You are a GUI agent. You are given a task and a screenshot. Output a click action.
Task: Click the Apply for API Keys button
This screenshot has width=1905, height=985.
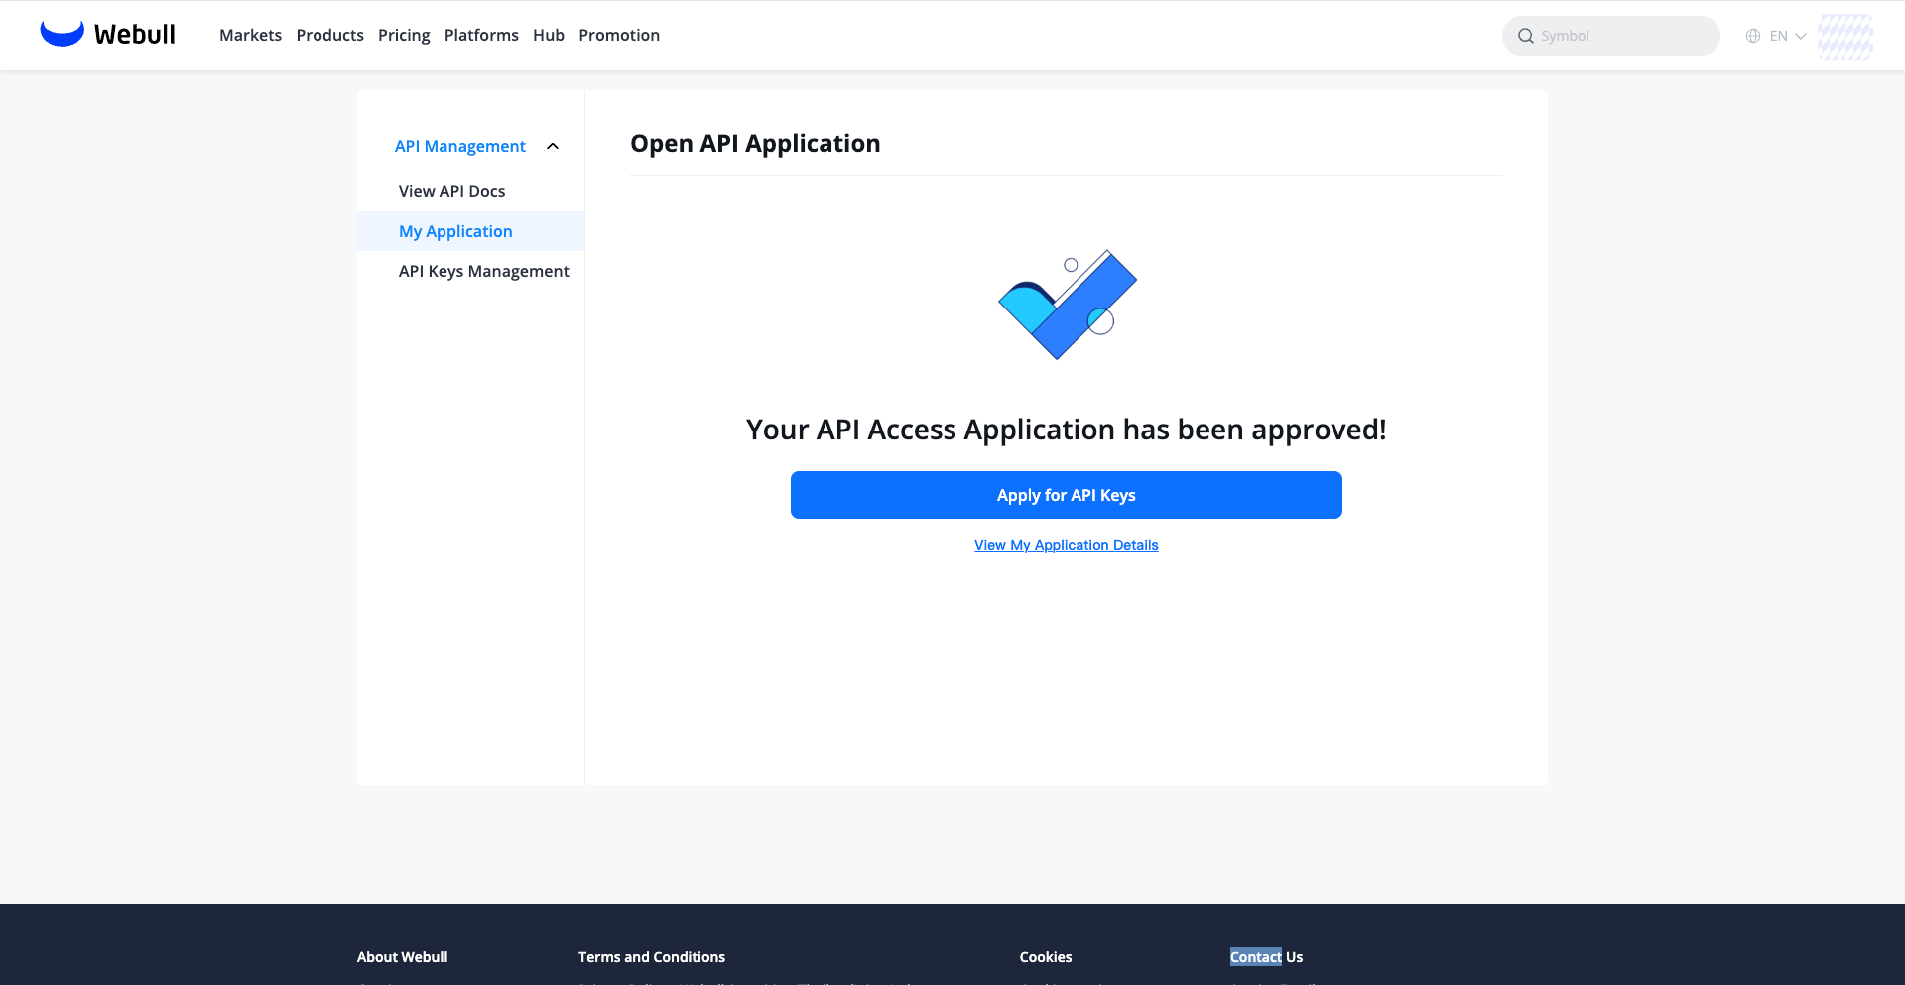tap(1067, 495)
